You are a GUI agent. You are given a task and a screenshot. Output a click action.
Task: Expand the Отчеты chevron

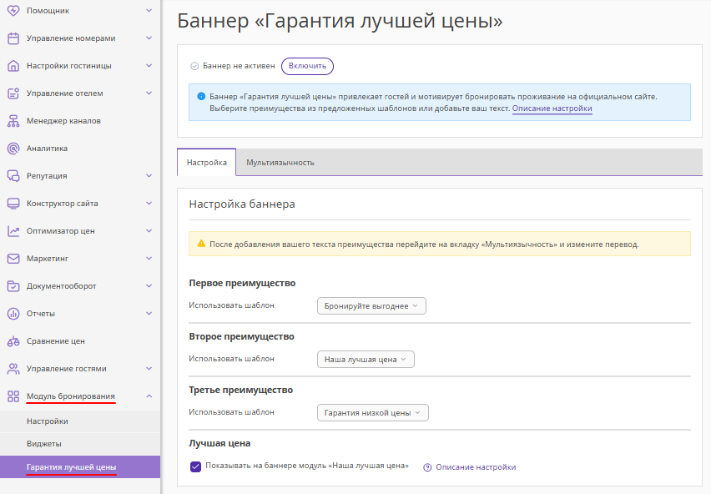pyautogui.click(x=149, y=314)
